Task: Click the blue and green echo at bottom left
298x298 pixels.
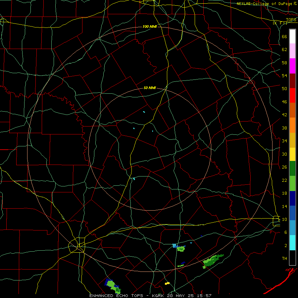Action: pyautogui.click(x=113, y=285)
